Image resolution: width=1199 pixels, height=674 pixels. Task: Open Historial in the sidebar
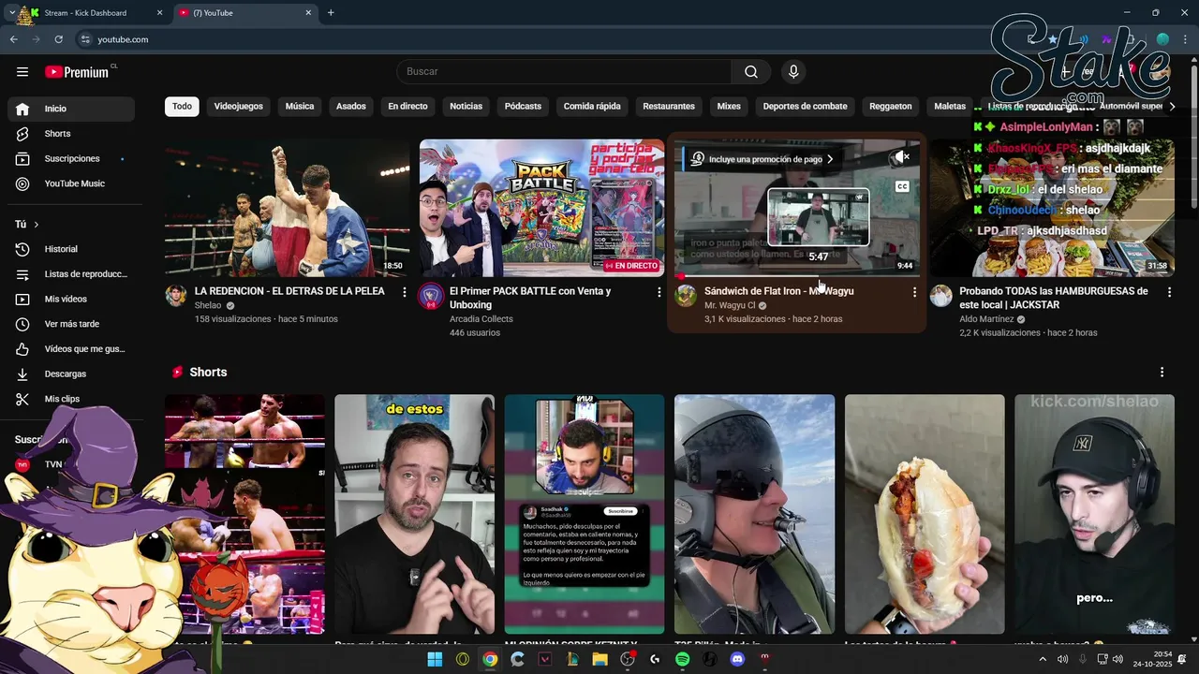(71, 249)
